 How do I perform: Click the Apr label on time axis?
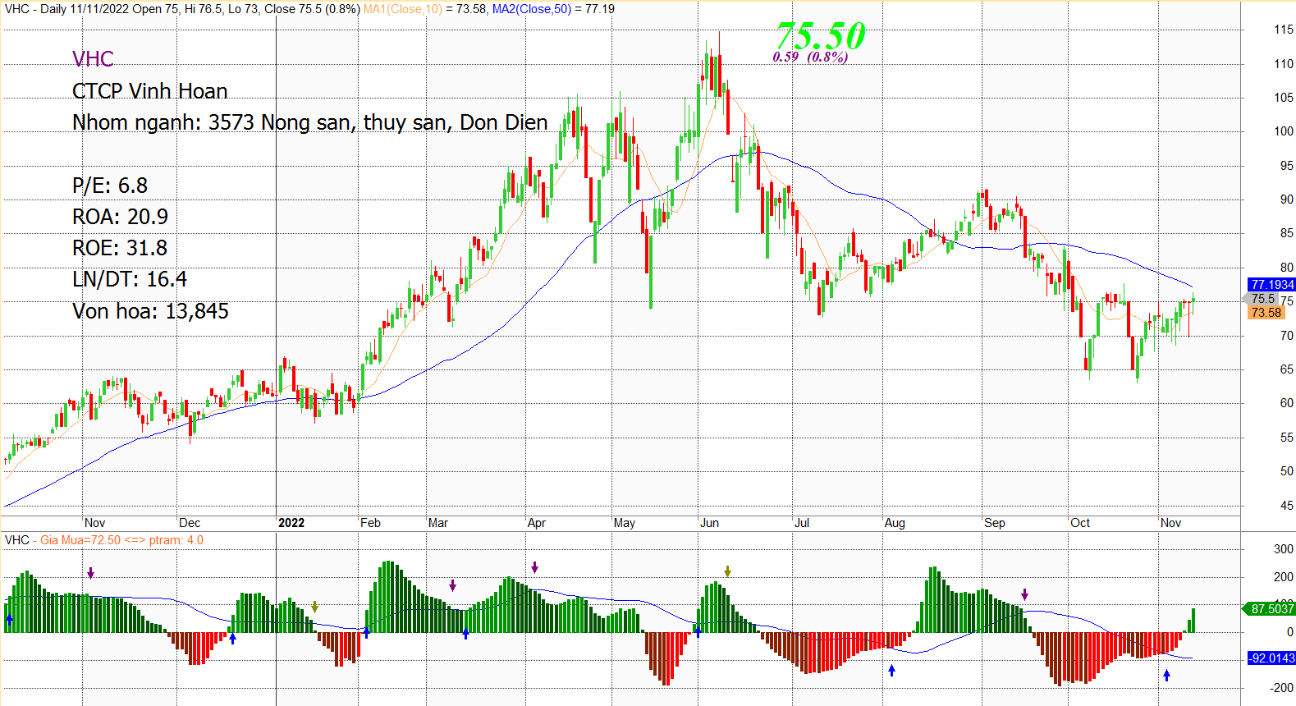537,523
